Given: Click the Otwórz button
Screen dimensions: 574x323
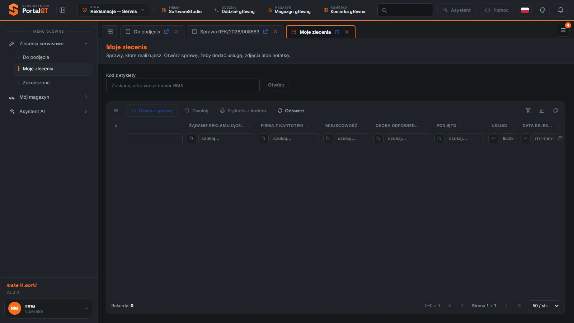Looking at the screenshot, I should 276,85.
